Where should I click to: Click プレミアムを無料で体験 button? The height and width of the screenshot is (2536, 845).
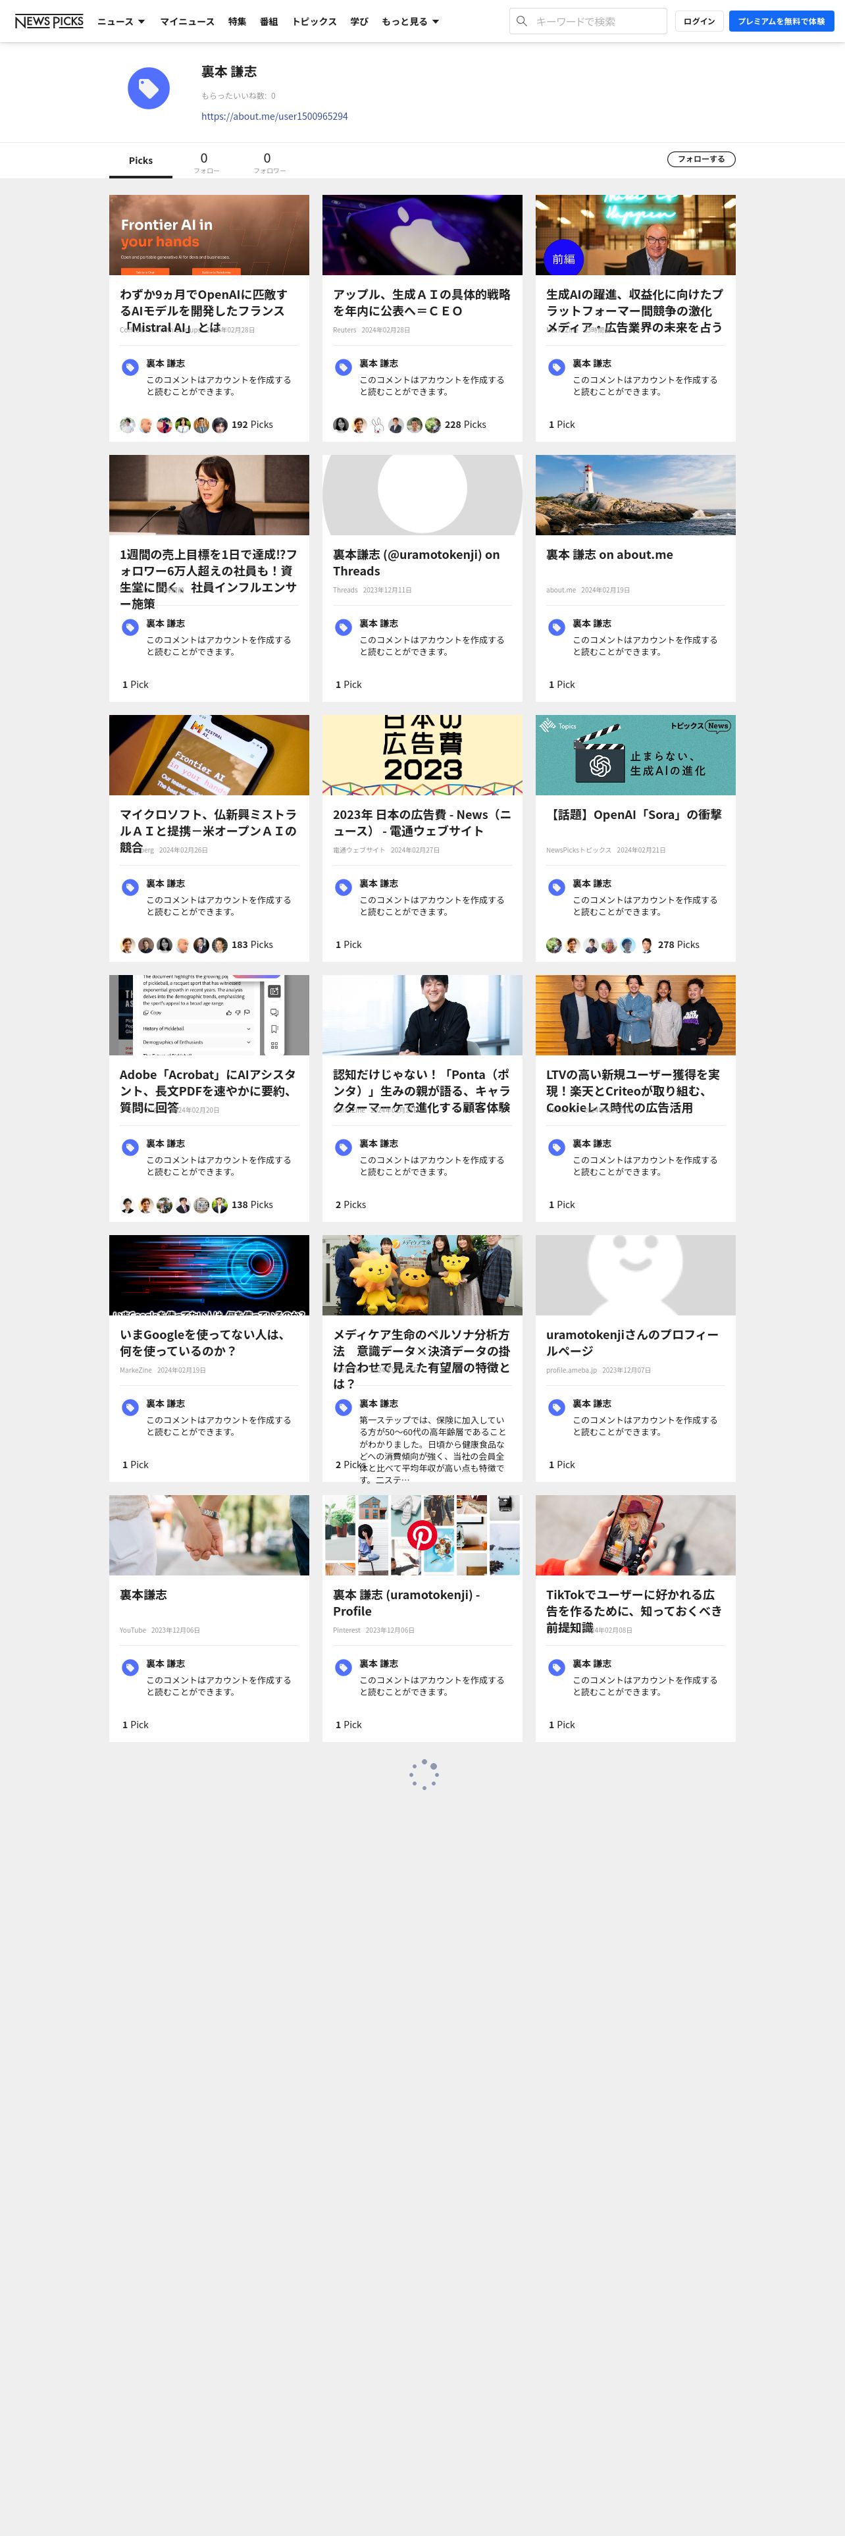click(781, 20)
